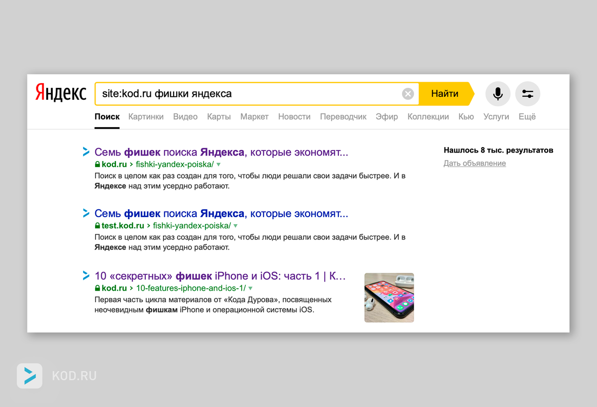Expand dropdown arrow after test.kod.ru URL

pos(236,226)
